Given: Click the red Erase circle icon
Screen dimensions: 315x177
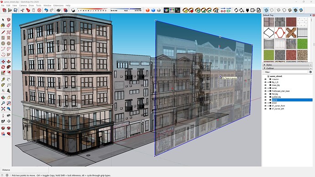Looking at the screenshot, I should pyautogui.click(x=39, y=10).
